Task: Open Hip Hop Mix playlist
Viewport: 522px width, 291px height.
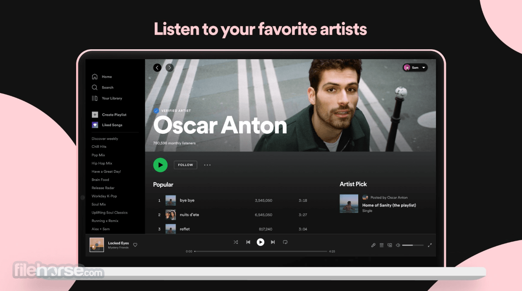Action: [102, 163]
